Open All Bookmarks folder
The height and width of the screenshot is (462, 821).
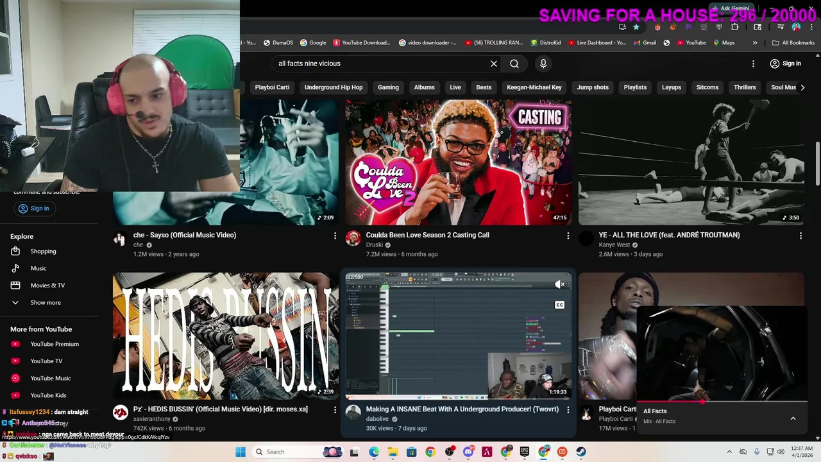coord(793,43)
